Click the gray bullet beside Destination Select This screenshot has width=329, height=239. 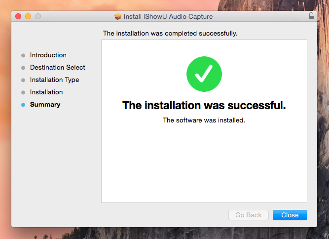(23, 68)
